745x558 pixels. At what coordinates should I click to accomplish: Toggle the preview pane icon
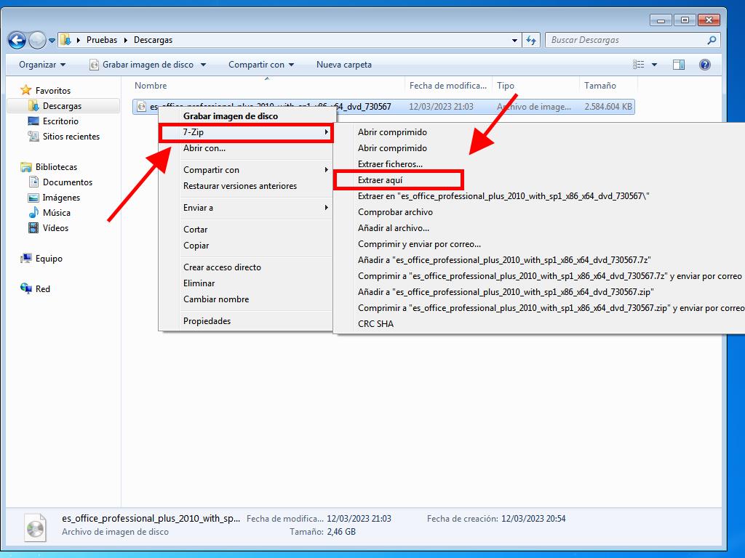click(x=678, y=65)
